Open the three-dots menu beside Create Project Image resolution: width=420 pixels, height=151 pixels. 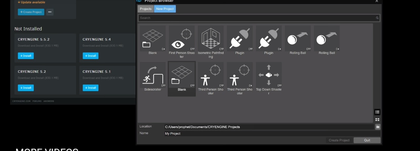(50, 12)
